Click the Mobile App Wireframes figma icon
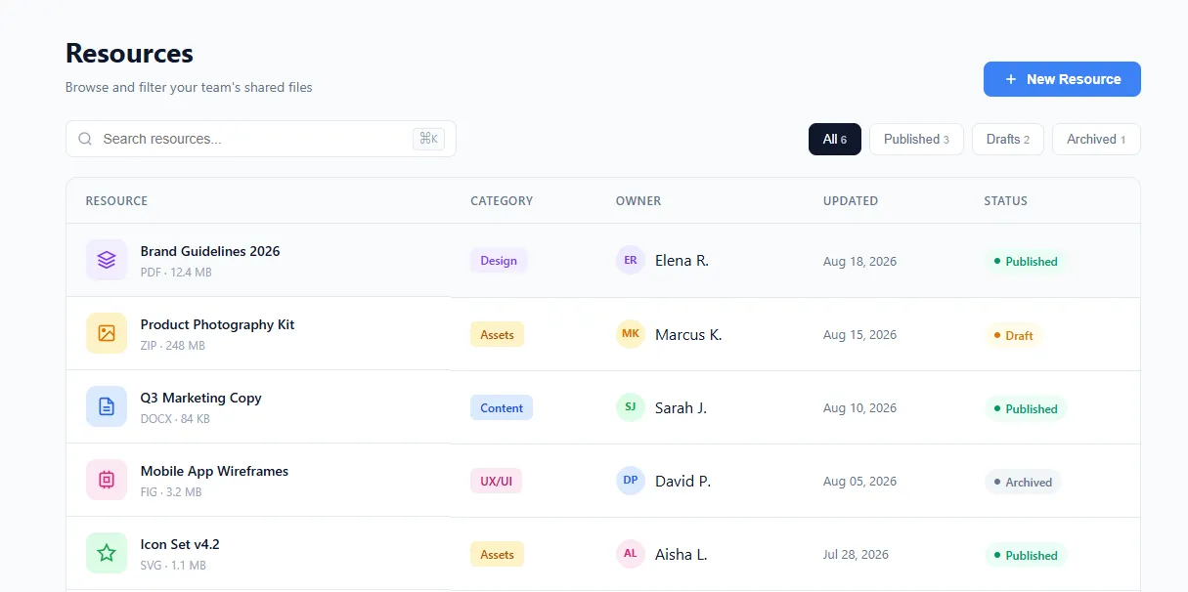The width and height of the screenshot is (1188, 592). (107, 480)
